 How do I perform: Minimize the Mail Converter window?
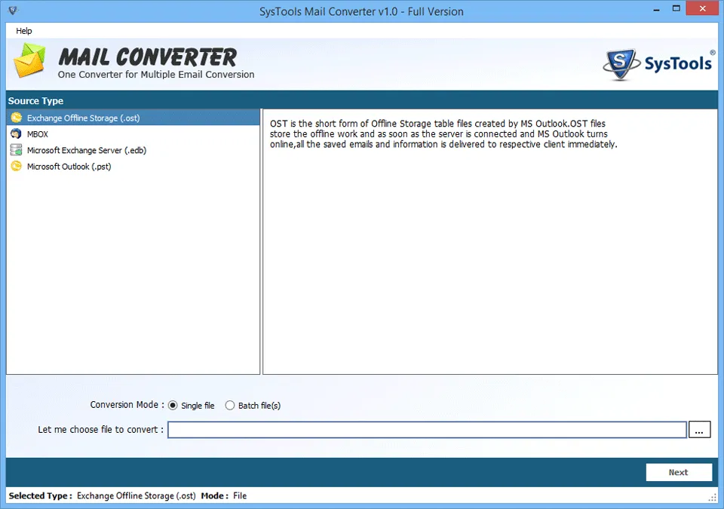[x=657, y=9]
